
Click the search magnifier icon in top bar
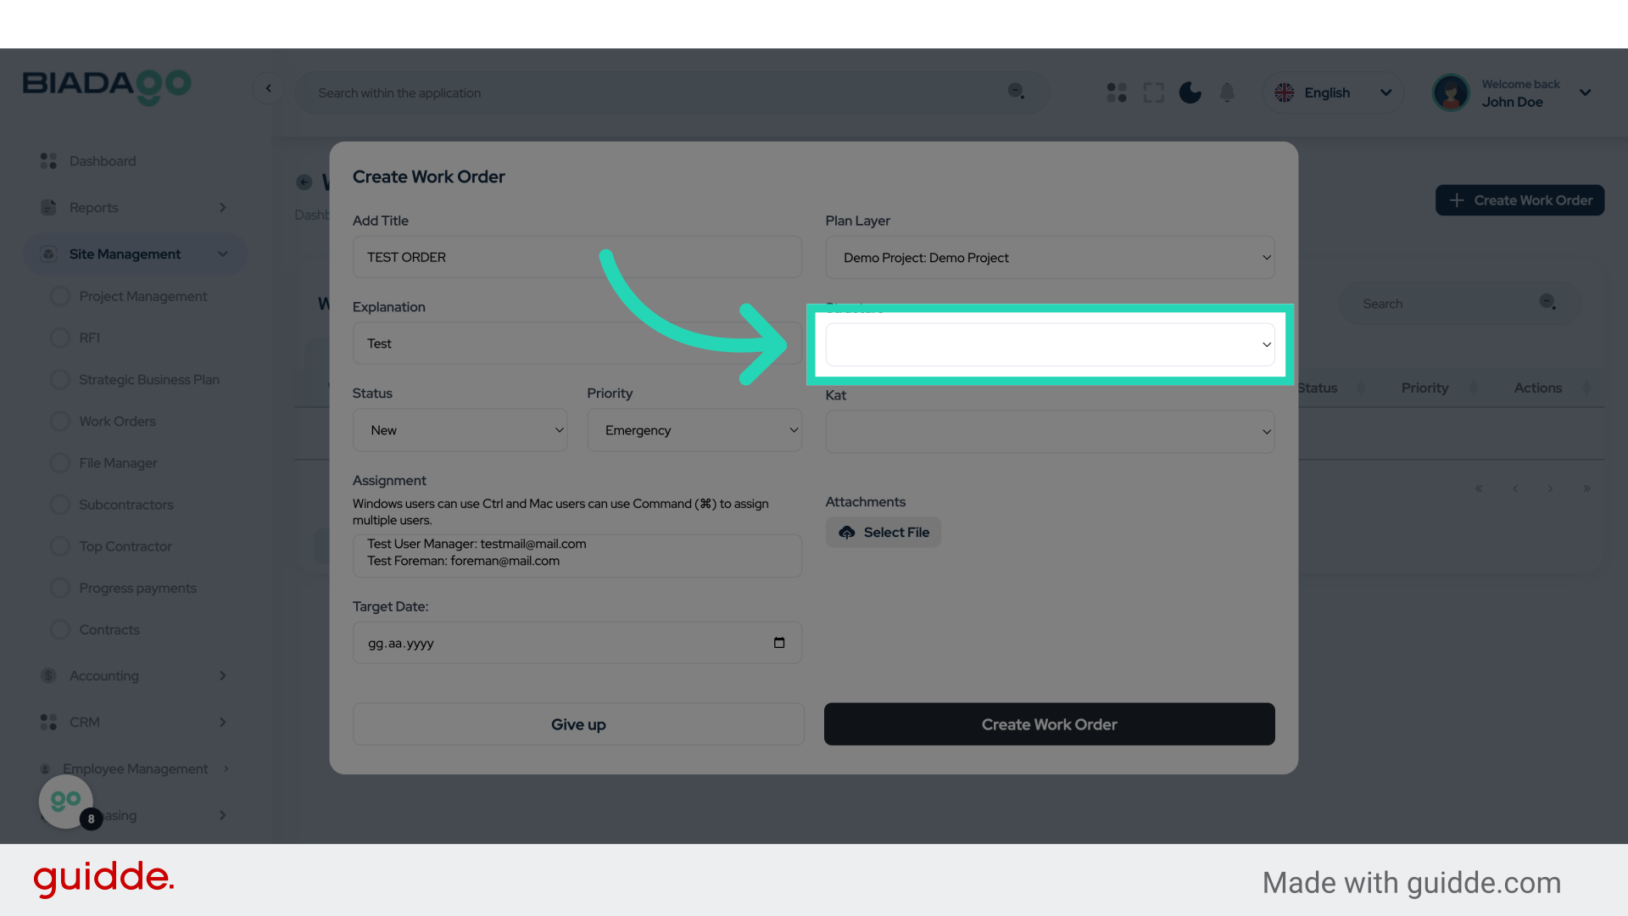[x=1016, y=91]
